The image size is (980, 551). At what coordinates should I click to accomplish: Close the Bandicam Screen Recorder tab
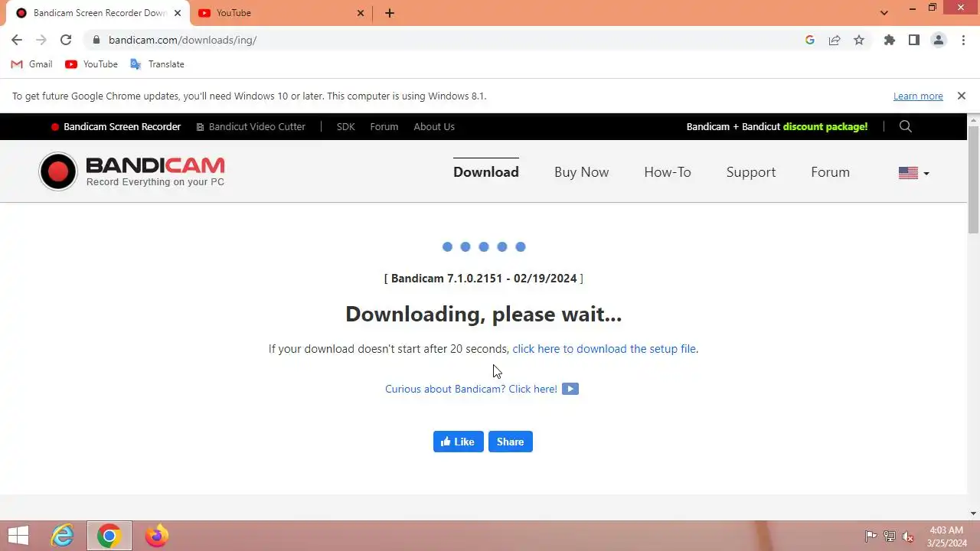tap(178, 13)
